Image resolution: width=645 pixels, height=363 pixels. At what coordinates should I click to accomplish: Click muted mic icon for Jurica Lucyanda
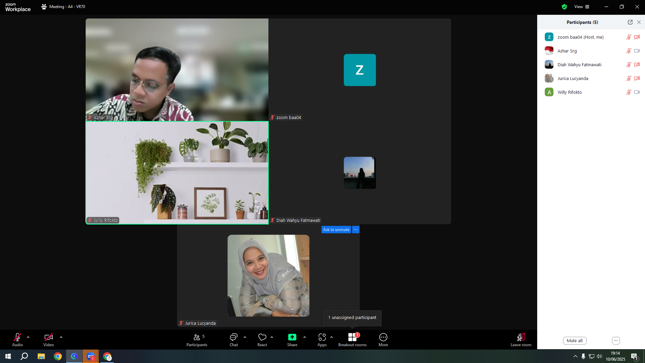tap(629, 78)
